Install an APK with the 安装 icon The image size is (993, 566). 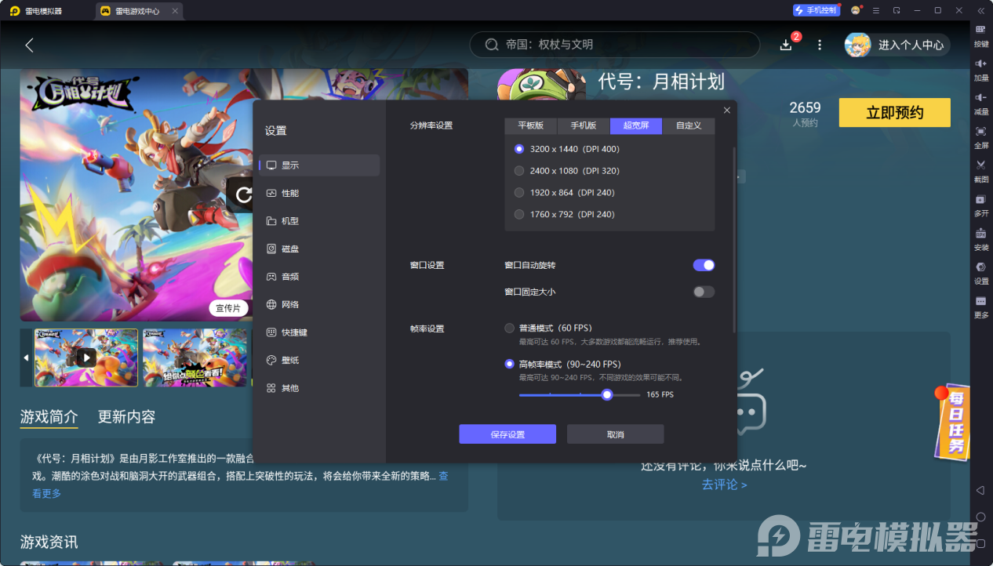pyautogui.click(x=980, y=238)
